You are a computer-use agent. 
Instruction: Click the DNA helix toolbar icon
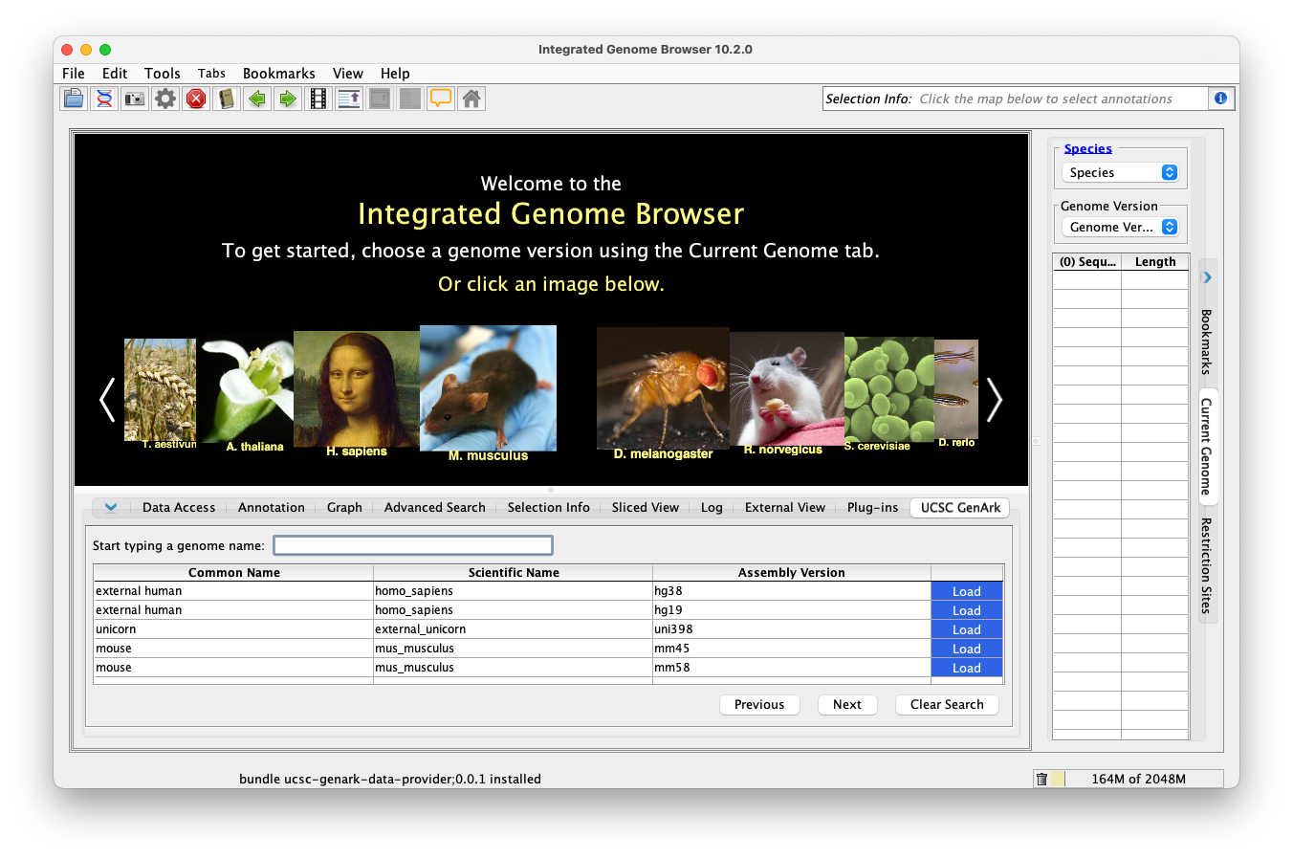[x=104, y=99]
